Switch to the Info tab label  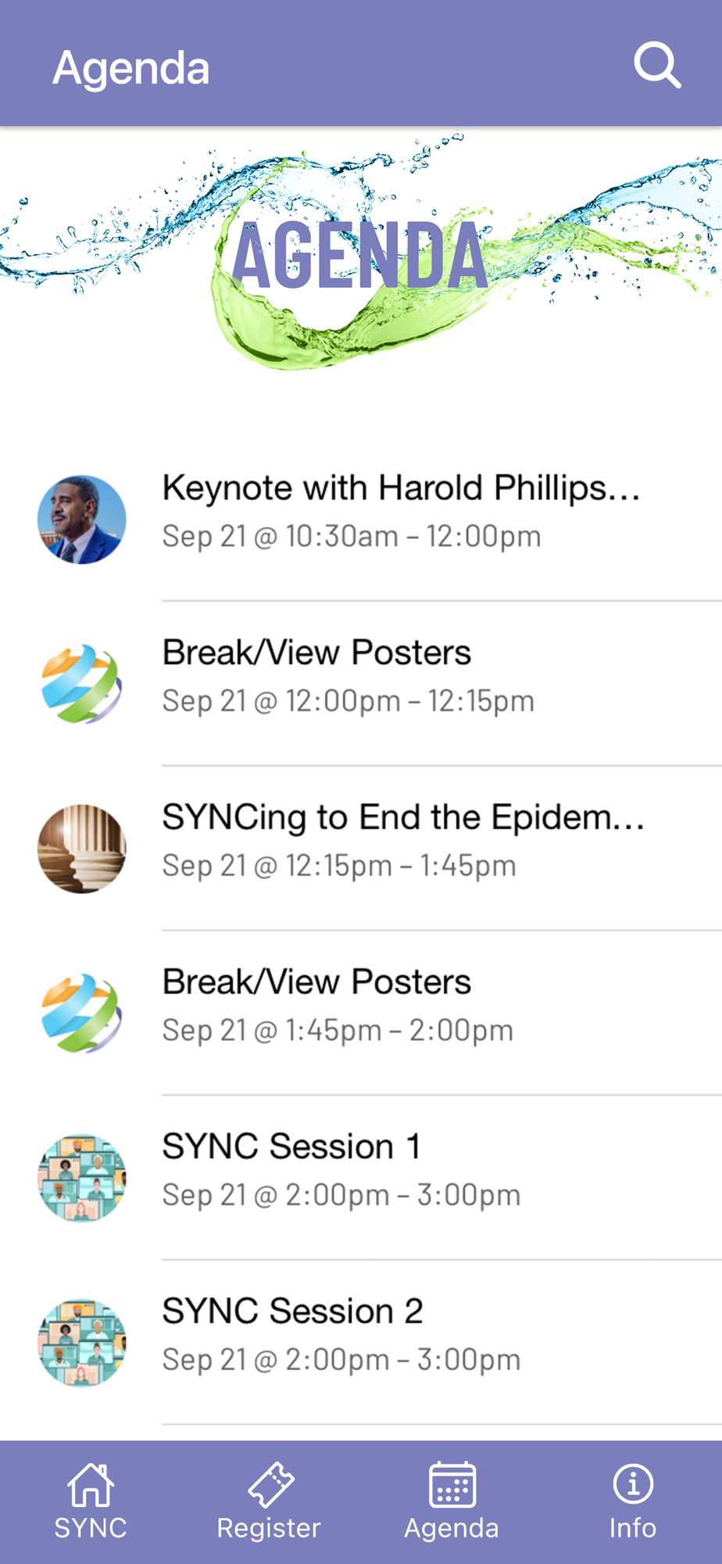(633, 1528)
